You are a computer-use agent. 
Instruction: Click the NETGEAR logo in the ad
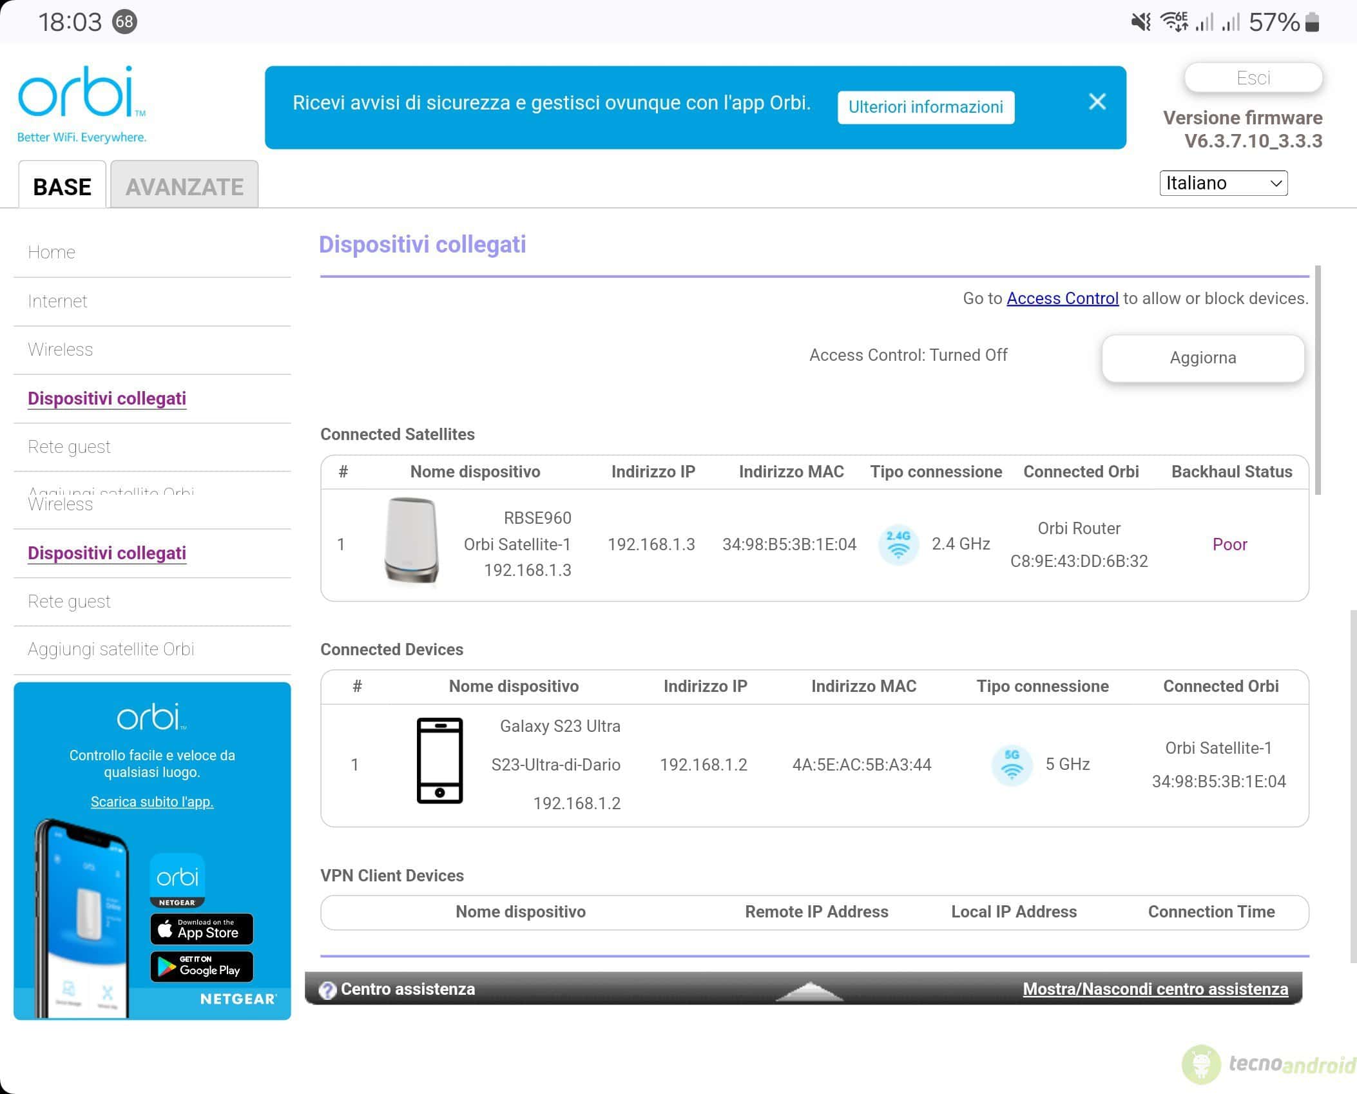coord(238,999)
